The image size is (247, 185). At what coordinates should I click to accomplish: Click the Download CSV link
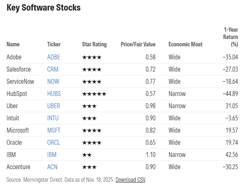(130, 179)
